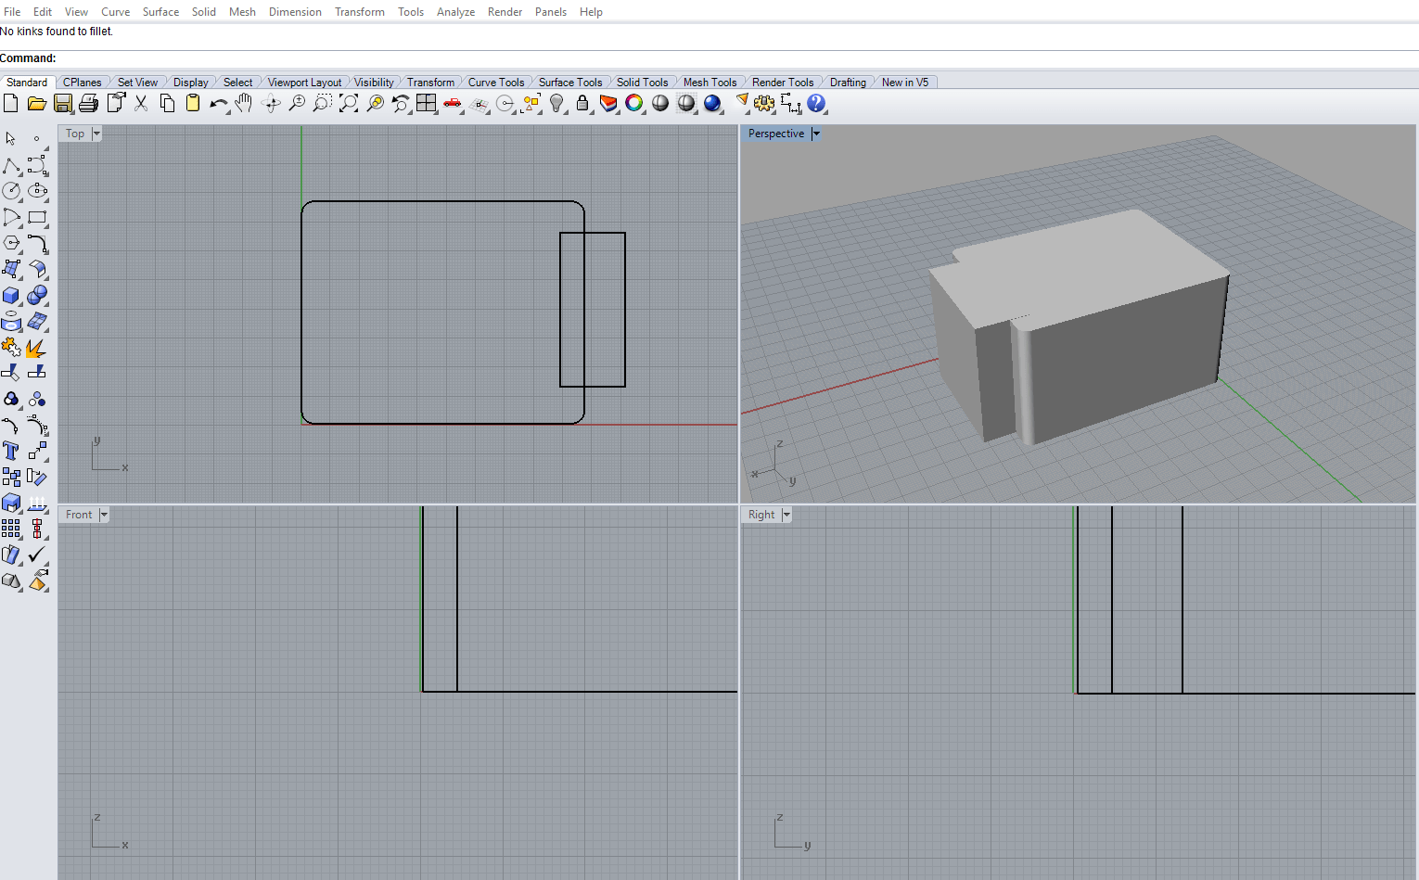This screenshot has width=1419, height=880.
Task: Open the Top viewport dropdown arrow
Action: 96,134
